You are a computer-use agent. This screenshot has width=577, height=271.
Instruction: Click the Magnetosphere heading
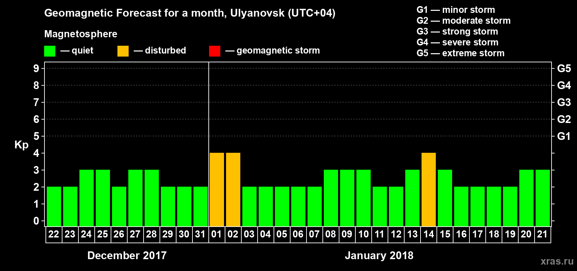(81, 34)
